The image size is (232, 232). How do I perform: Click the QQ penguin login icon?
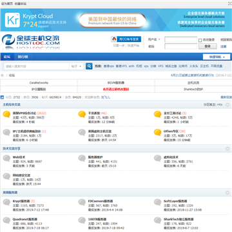click(x=114, y=39)
